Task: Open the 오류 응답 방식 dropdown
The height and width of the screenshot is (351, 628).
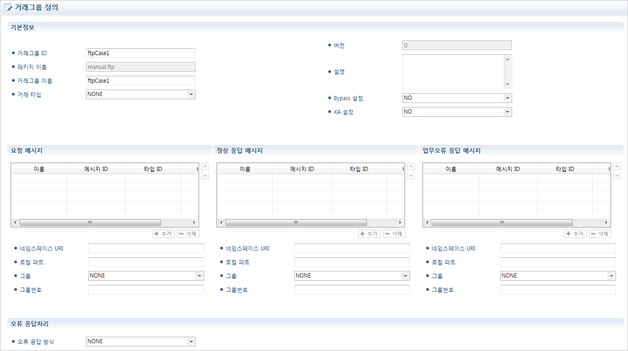Action: (191, 341)
